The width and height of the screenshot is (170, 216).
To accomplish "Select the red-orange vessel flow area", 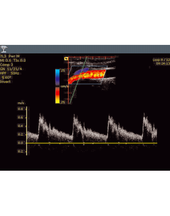I will click(x=87, y=76).
